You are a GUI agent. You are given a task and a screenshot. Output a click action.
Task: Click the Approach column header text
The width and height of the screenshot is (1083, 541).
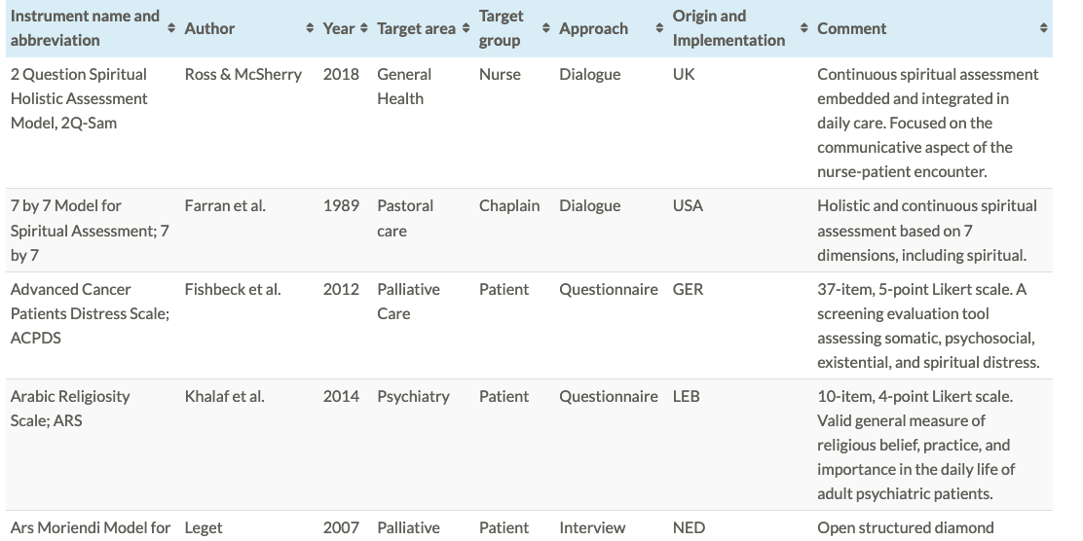[x=593, y=28]
